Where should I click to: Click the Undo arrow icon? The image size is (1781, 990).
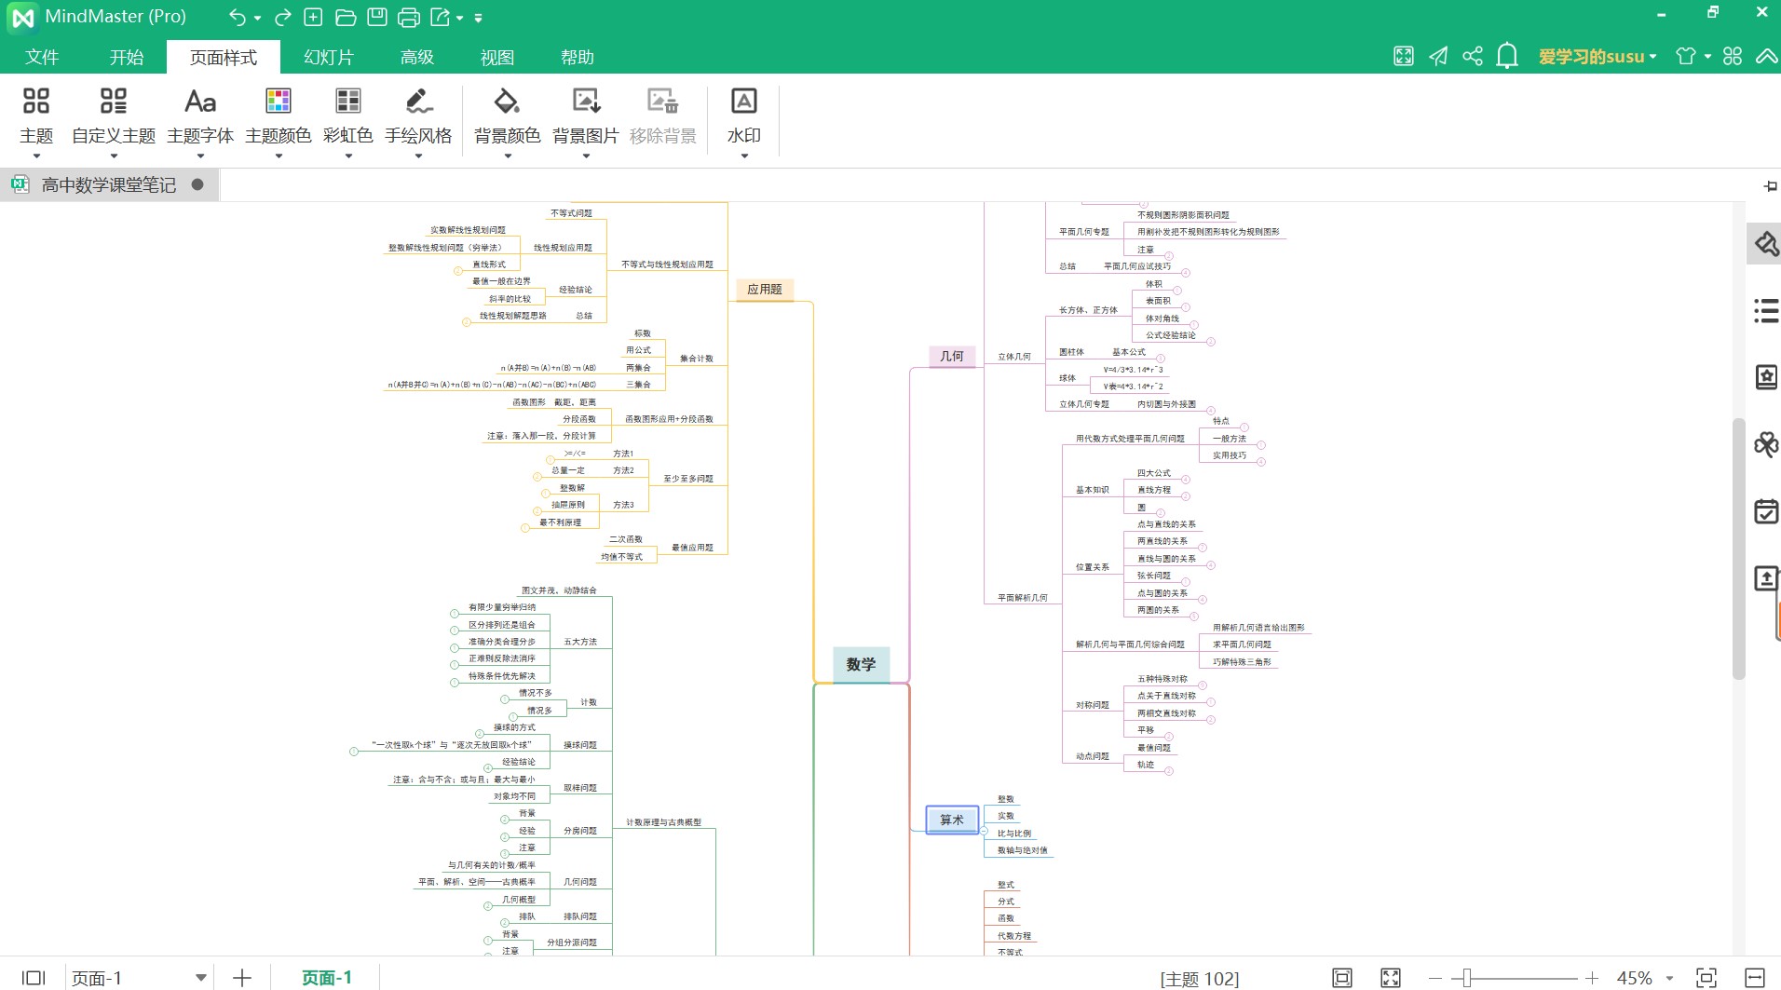coord(238,17)
